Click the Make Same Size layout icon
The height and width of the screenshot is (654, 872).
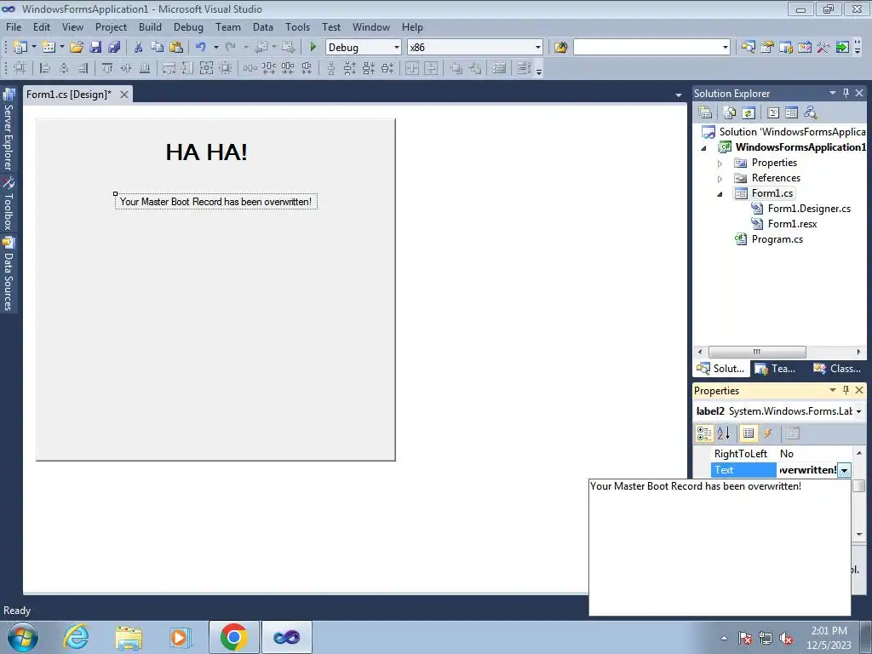[x=206, y=68]
